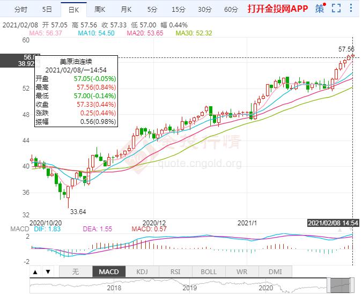The image size is (362, 294).
Task: Choose the 5分 five-minute interval
Action: (152, 9)
